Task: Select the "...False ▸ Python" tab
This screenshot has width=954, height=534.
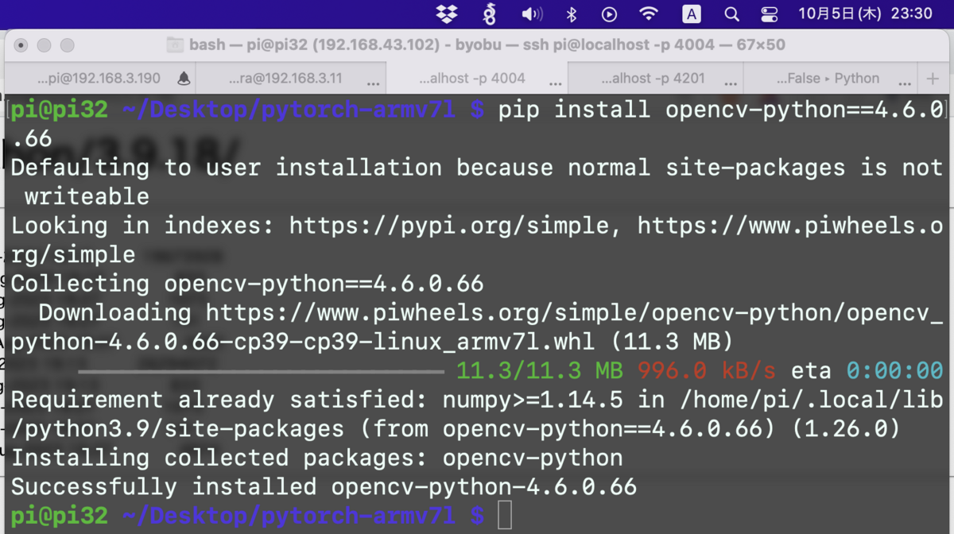Action: tap(831, 78)
